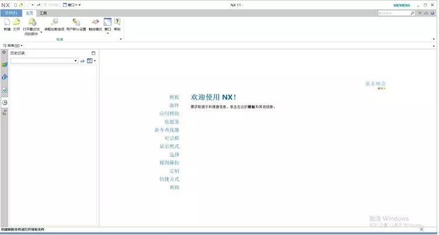The height and width of the screenshot is (235, 439).
Task: Click the purple help icon at the top right
Action: click(433, 13)
